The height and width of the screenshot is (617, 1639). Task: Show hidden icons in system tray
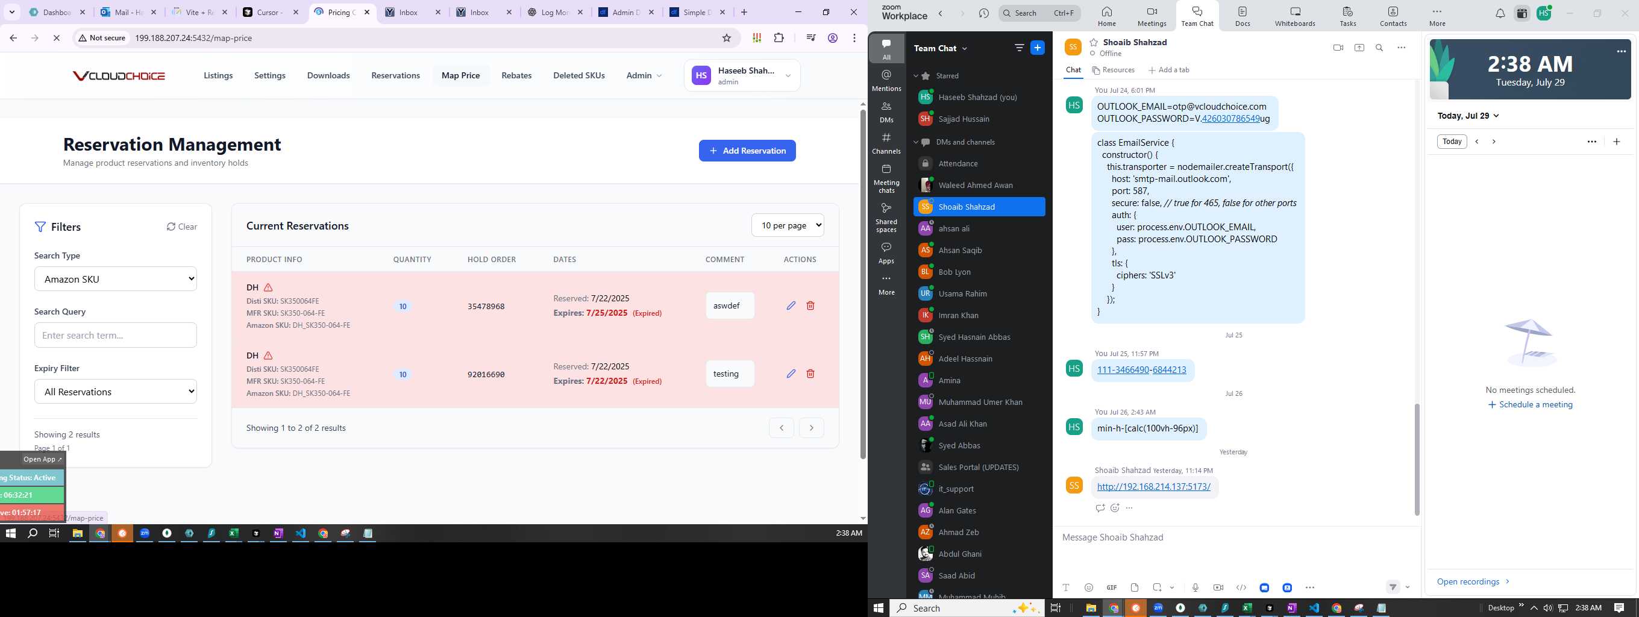[x=1534, y=608]
